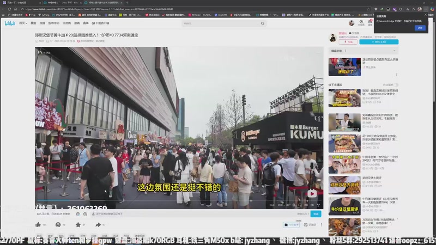Open the danmaku gift dropdown near send button
Image resolution: width=436 pixels, height=245 pixels.
(303, 214)
